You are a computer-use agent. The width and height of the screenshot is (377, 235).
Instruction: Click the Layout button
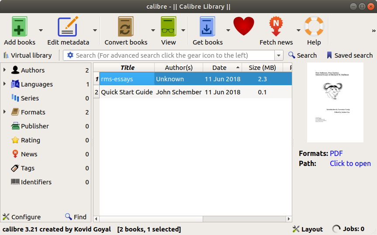308,229
